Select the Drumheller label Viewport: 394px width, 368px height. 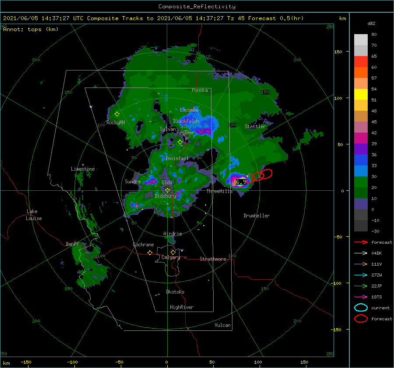(x=257, y=216)
